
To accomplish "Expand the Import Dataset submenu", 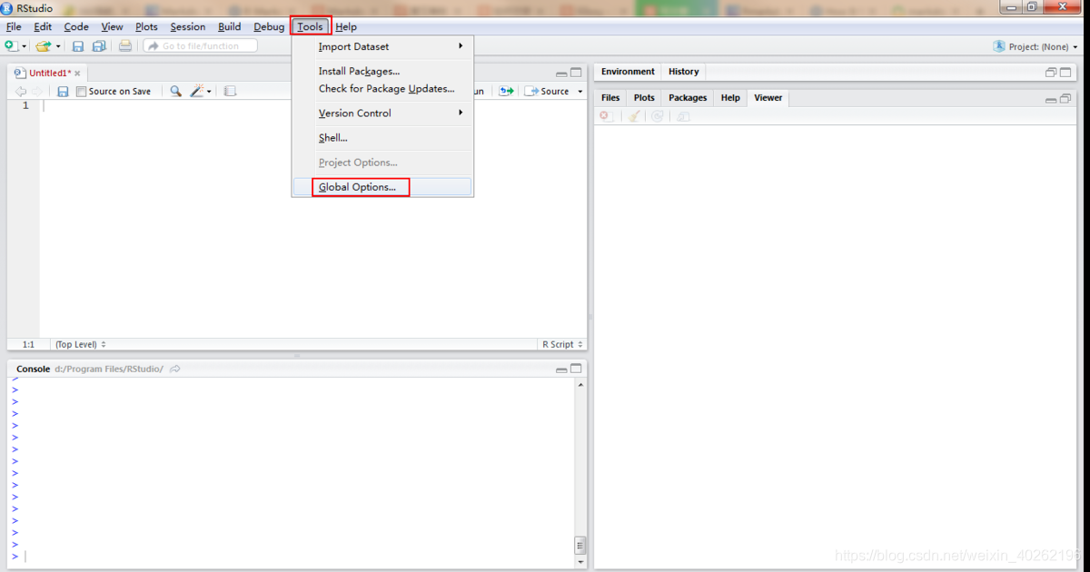I will (382, 46).
